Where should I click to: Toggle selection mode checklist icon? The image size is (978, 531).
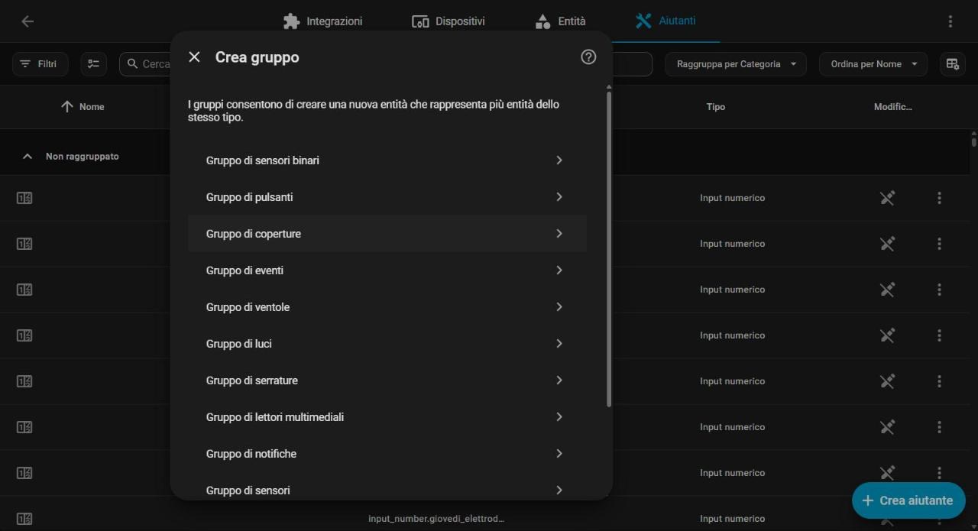94,64
